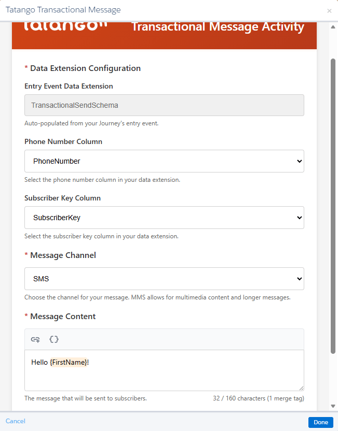Click the "Subscriber Key Column" label
This screenshot has width=338, height=431.
(62, 198)
